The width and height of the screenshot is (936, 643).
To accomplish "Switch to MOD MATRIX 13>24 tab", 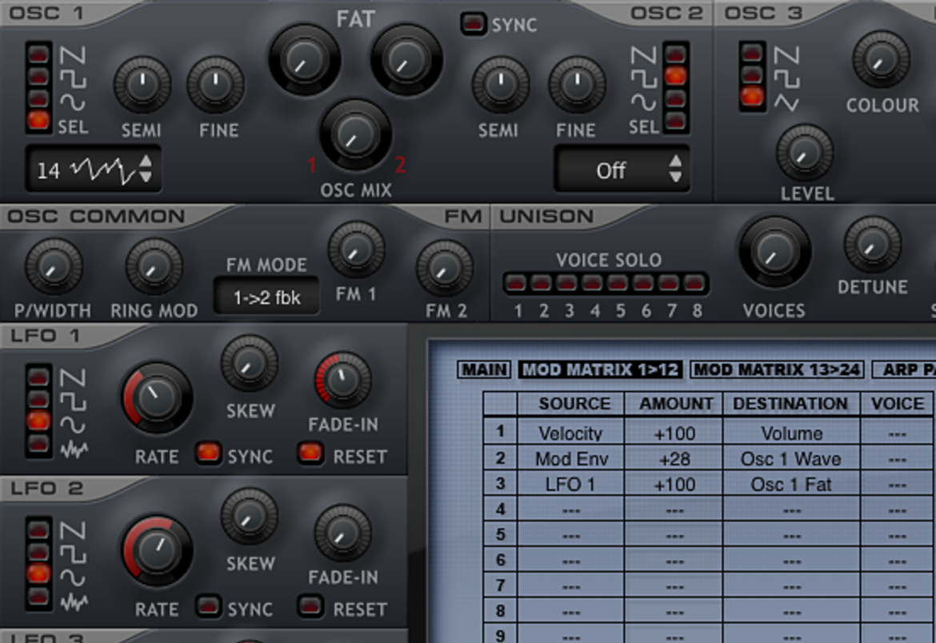I will click(778, 369).
